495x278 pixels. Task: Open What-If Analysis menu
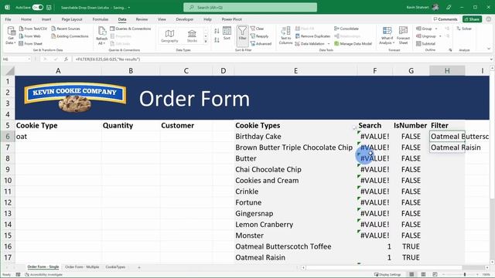pos(387,36)
